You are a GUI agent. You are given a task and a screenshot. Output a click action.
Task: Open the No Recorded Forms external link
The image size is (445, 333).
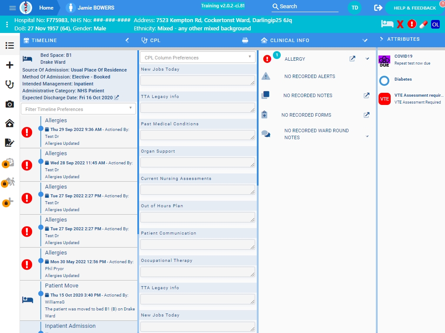pyautogui.click(x=366, y=115)
